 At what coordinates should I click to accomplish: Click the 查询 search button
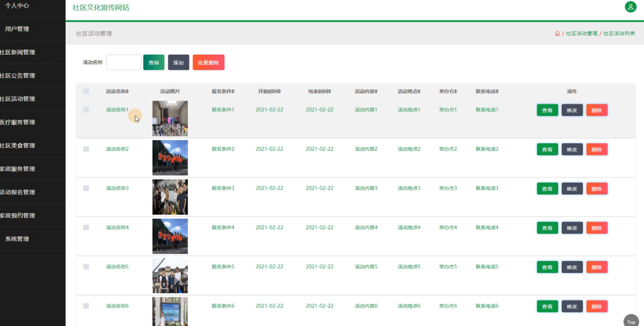click(154, 62)
